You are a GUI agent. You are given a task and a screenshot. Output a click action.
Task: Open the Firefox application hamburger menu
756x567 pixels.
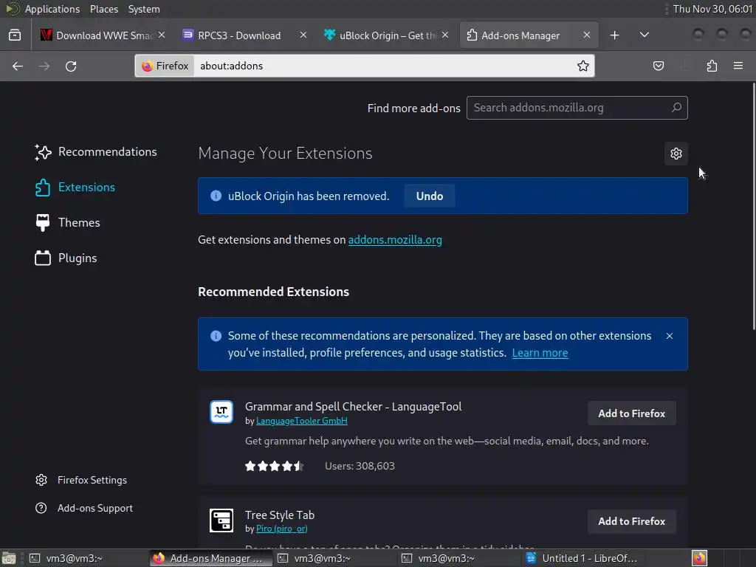(x=738, y=66)
